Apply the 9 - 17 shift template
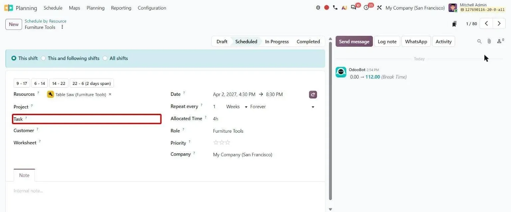 coord(22,83)
